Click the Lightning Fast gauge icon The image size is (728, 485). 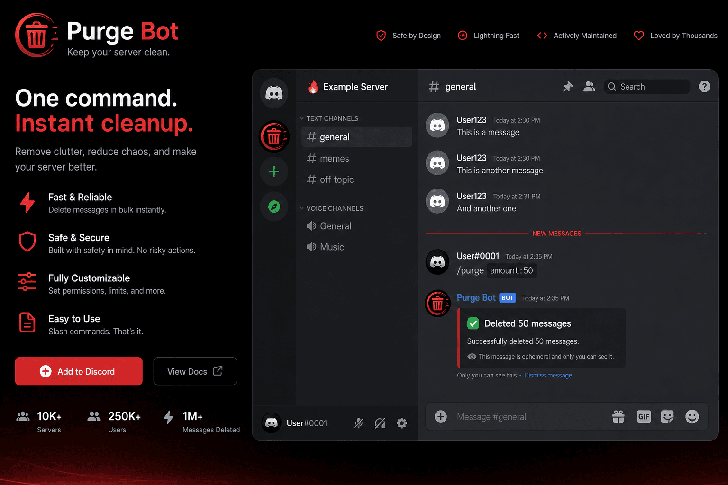(463, 36)
